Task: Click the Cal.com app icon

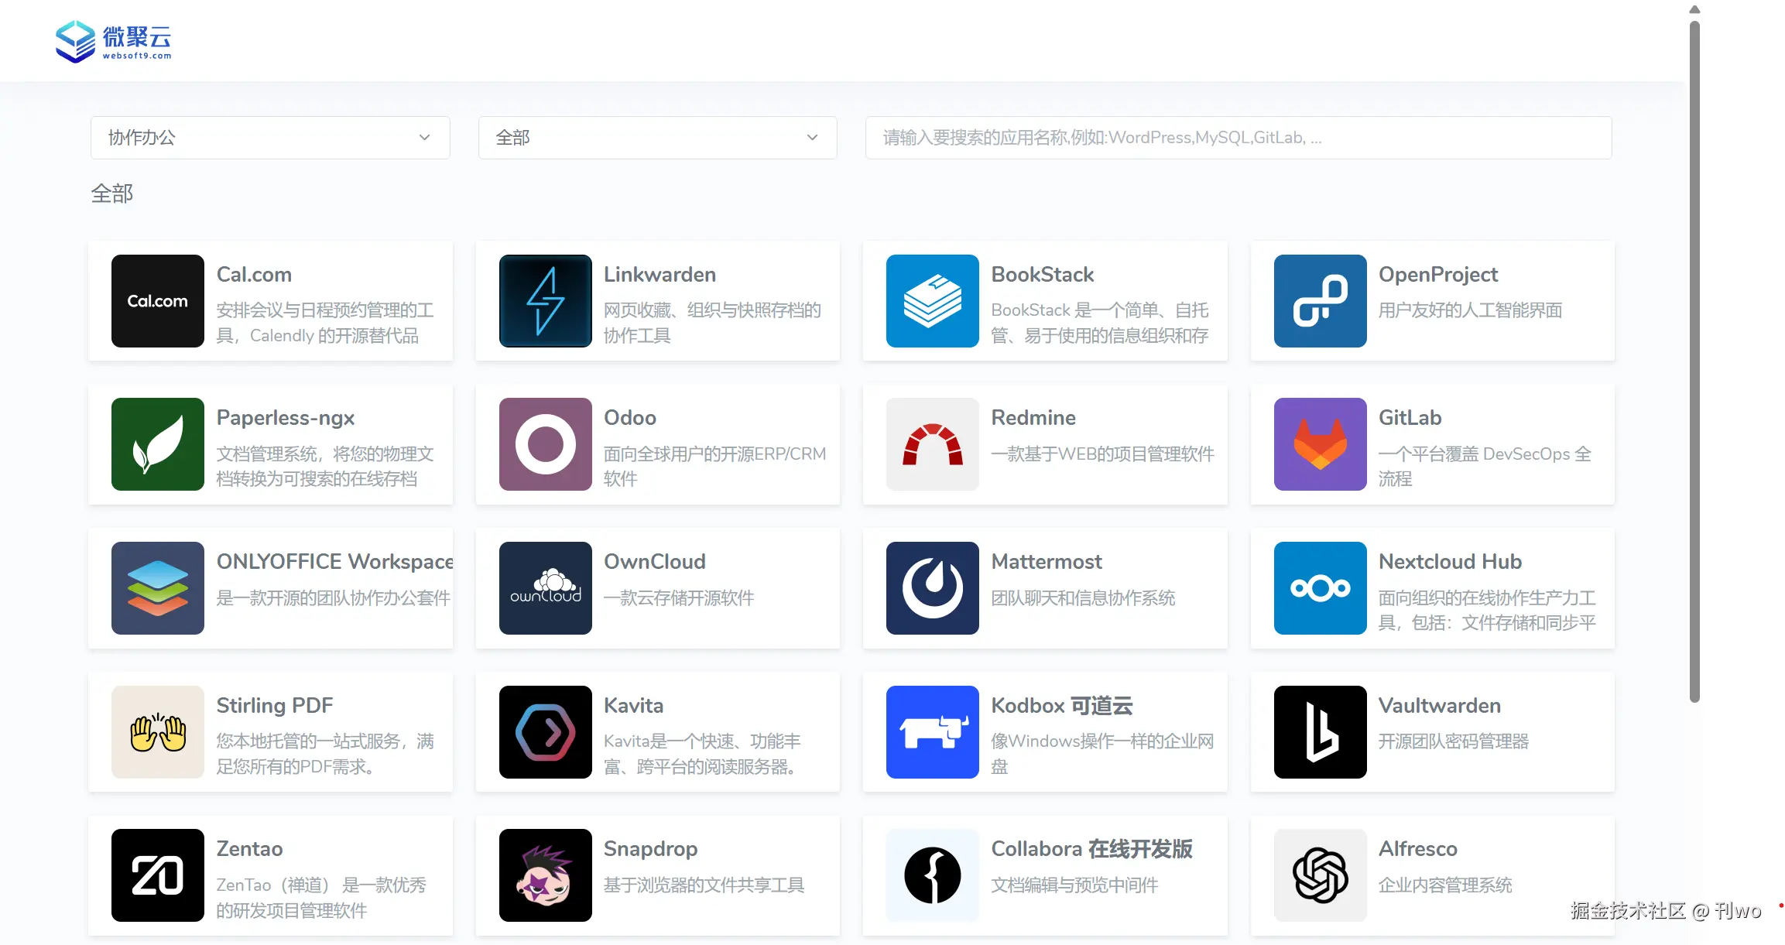Action: click(x=157, y=301)
